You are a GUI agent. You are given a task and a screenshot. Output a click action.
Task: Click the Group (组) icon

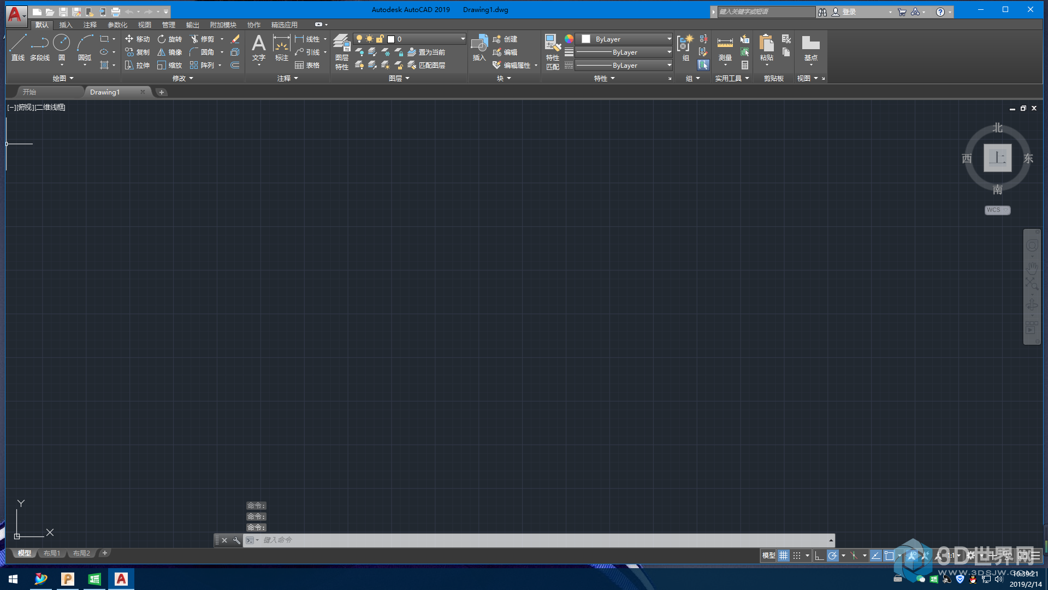point(685,48)
